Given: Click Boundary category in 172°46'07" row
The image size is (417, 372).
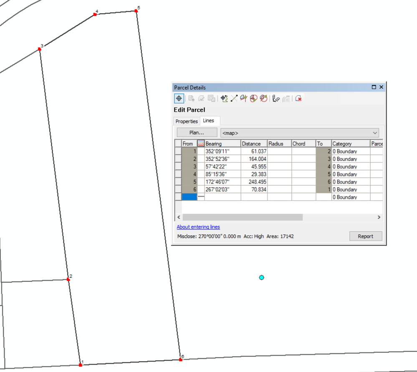Looking at the screenshot, I should (351, 182).
